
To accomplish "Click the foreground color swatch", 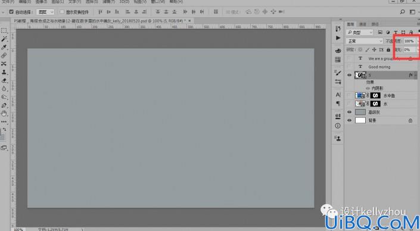I will click(x=2, y=137).
